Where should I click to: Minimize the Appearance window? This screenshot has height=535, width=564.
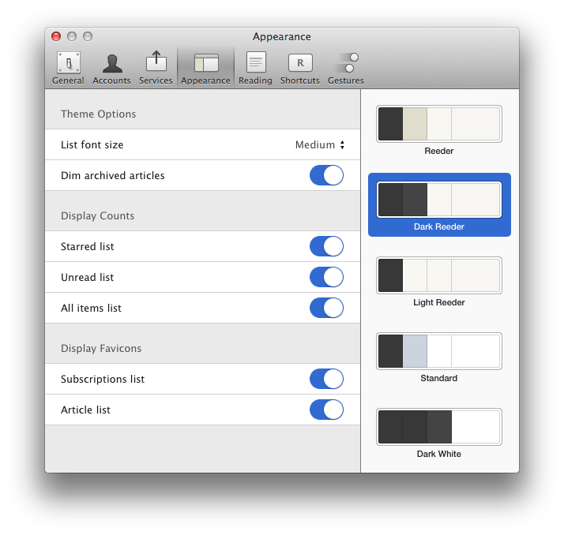72,36
